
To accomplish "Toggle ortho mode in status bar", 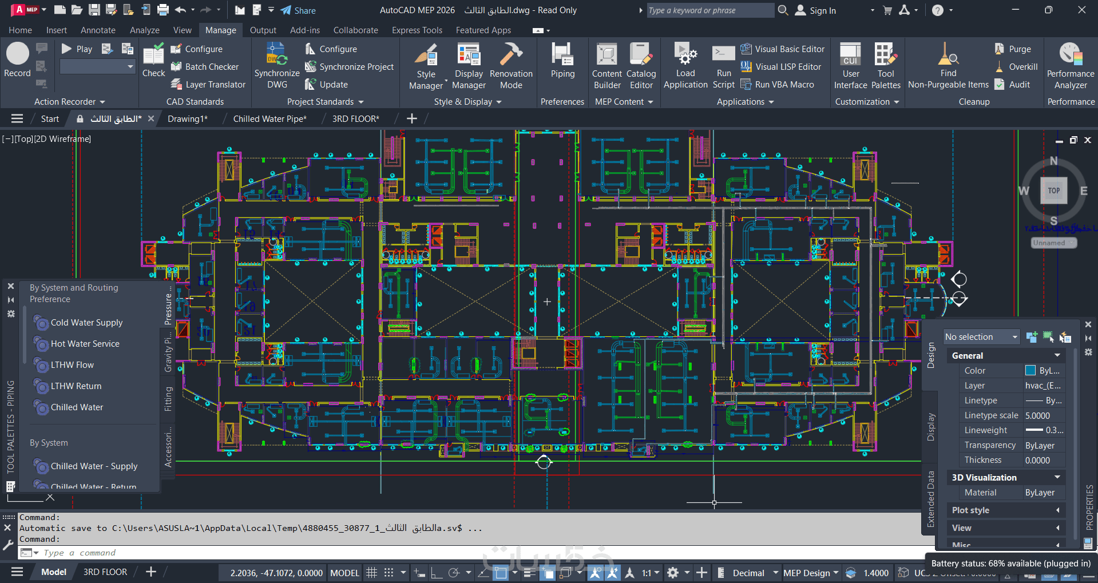I will [x=437, y=573].
